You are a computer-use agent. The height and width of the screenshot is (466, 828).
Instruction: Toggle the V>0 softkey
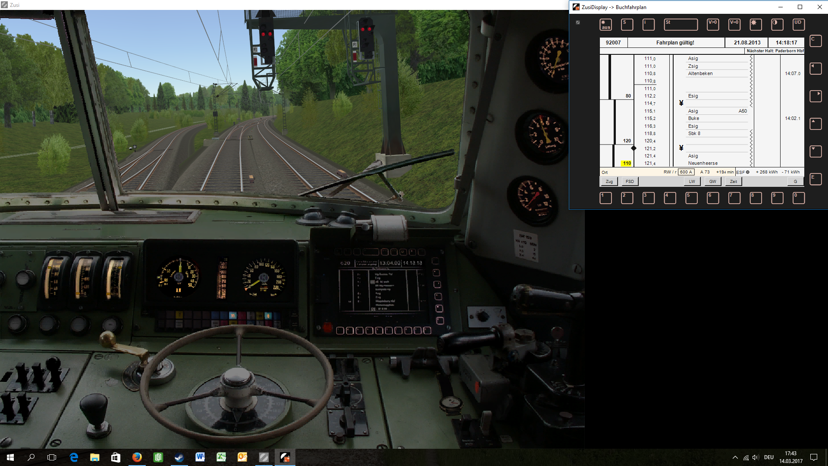pyautogui.click(x=712, y=25)
